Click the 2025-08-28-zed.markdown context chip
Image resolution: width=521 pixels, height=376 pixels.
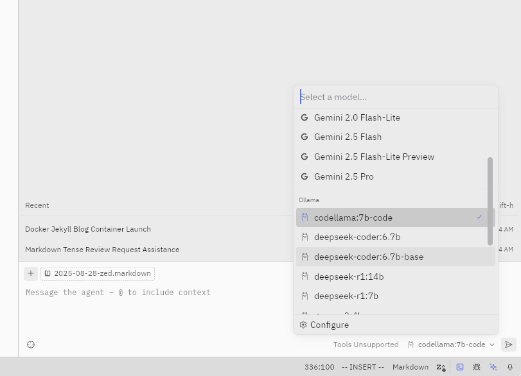(98, 274)
